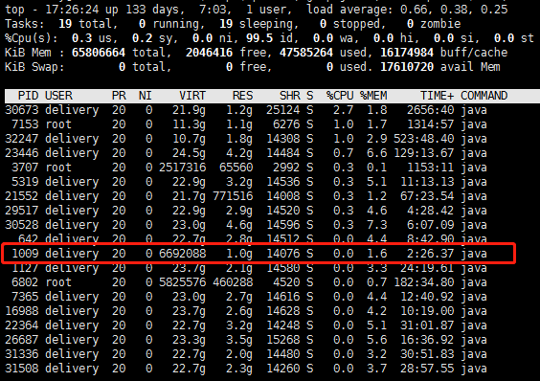Click VIRT value 5825576

pyautogui.click(x=182, y=282)
